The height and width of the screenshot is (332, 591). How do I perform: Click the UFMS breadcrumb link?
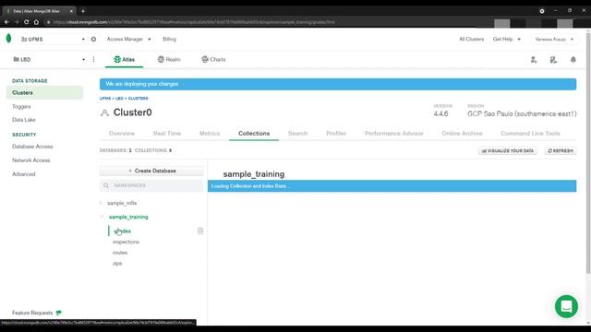pyautogui.click(x=105, y=99)
